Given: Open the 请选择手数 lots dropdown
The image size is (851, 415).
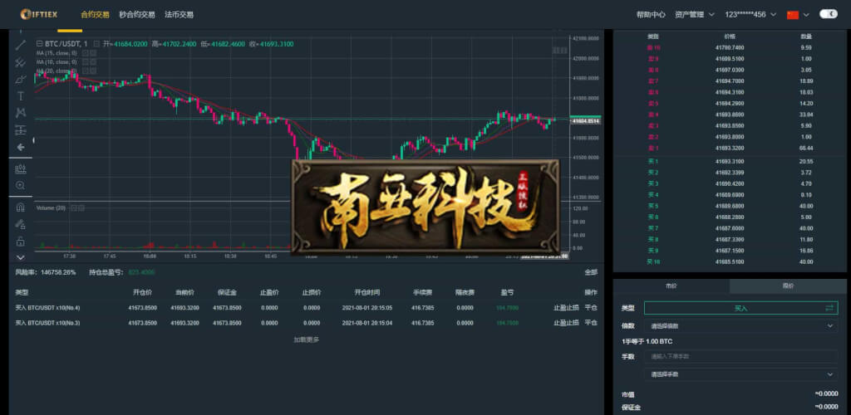Looking at the screenshot, I should click(740, 374).
